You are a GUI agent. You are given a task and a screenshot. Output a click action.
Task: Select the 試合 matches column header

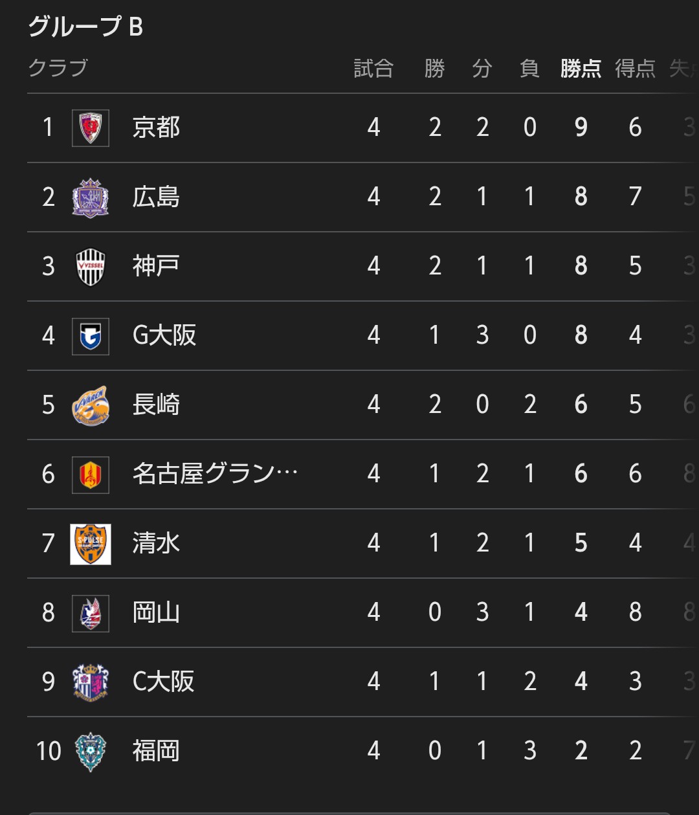coord(373,68)
